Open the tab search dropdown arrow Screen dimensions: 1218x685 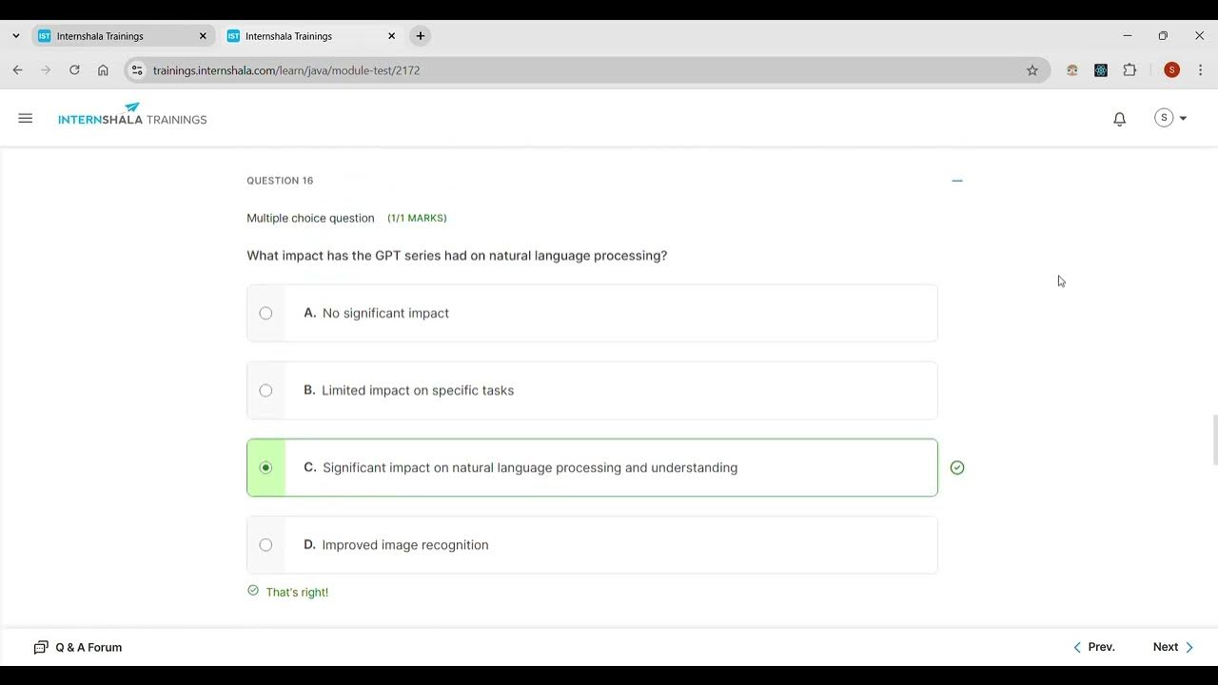click(x=16, y=36)
